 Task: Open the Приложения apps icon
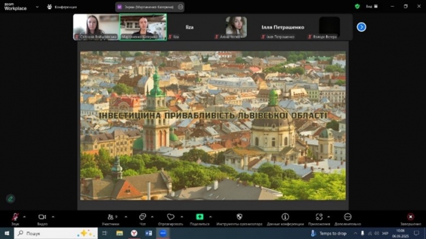[319, 217]
